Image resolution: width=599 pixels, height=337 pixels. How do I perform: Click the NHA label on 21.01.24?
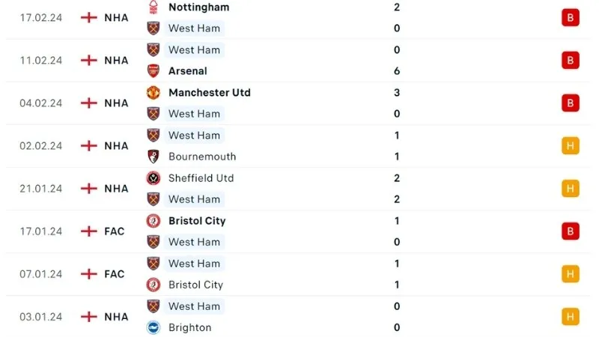coord(116,189)
